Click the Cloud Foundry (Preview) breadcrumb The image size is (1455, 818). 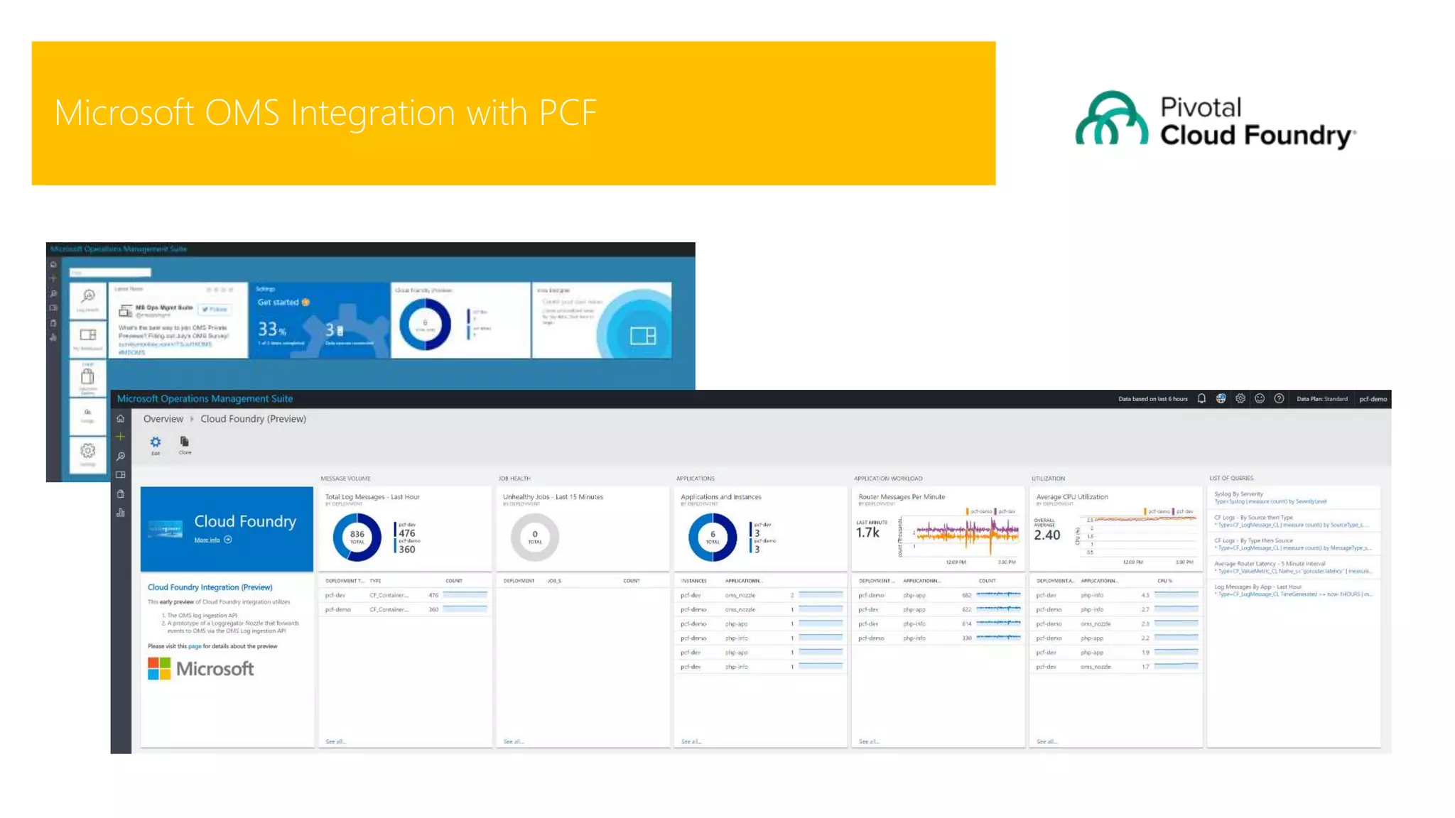point(253,419)
